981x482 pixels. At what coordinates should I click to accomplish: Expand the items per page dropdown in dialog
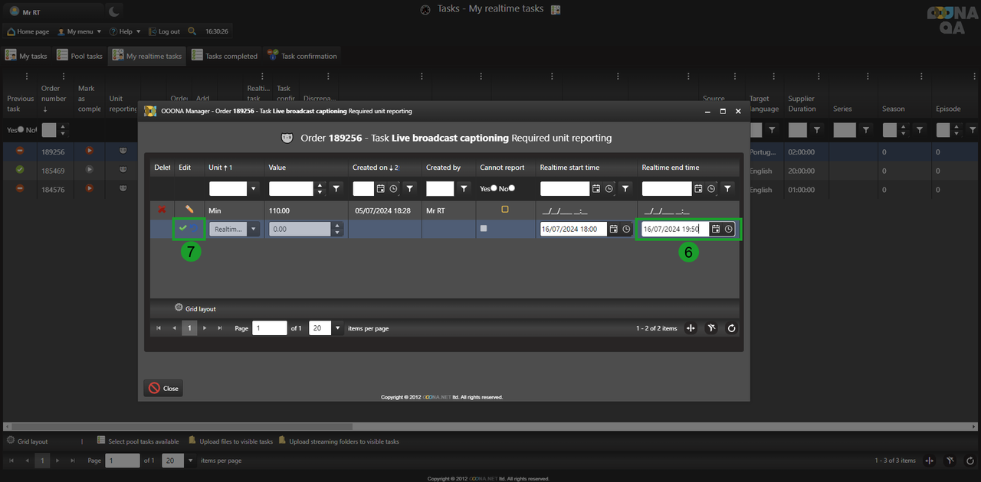[x=338, y=328]
